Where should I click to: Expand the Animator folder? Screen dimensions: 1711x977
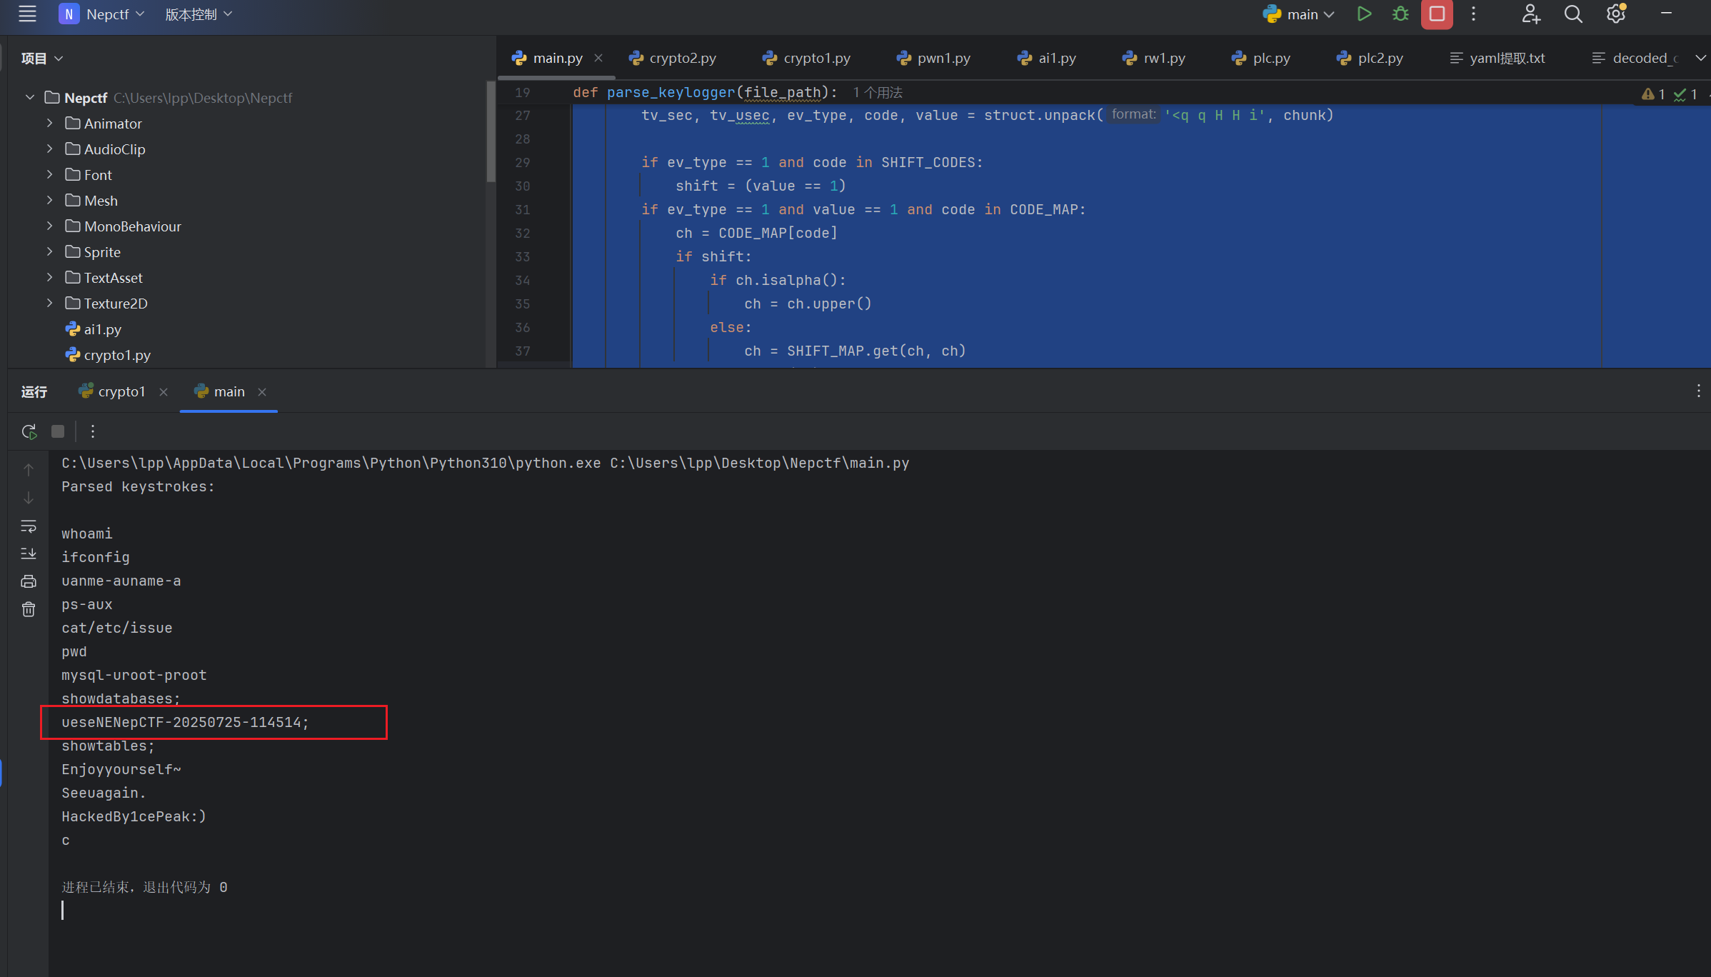[x=49, y=123]
